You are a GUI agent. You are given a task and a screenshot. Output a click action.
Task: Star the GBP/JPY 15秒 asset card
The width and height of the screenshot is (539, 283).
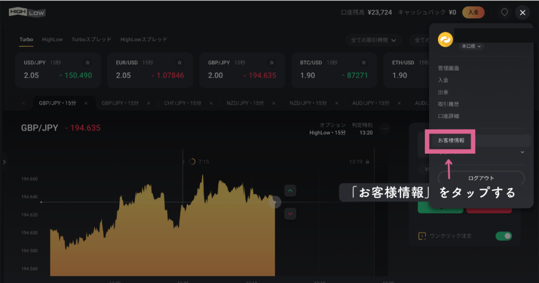[272, 63]
